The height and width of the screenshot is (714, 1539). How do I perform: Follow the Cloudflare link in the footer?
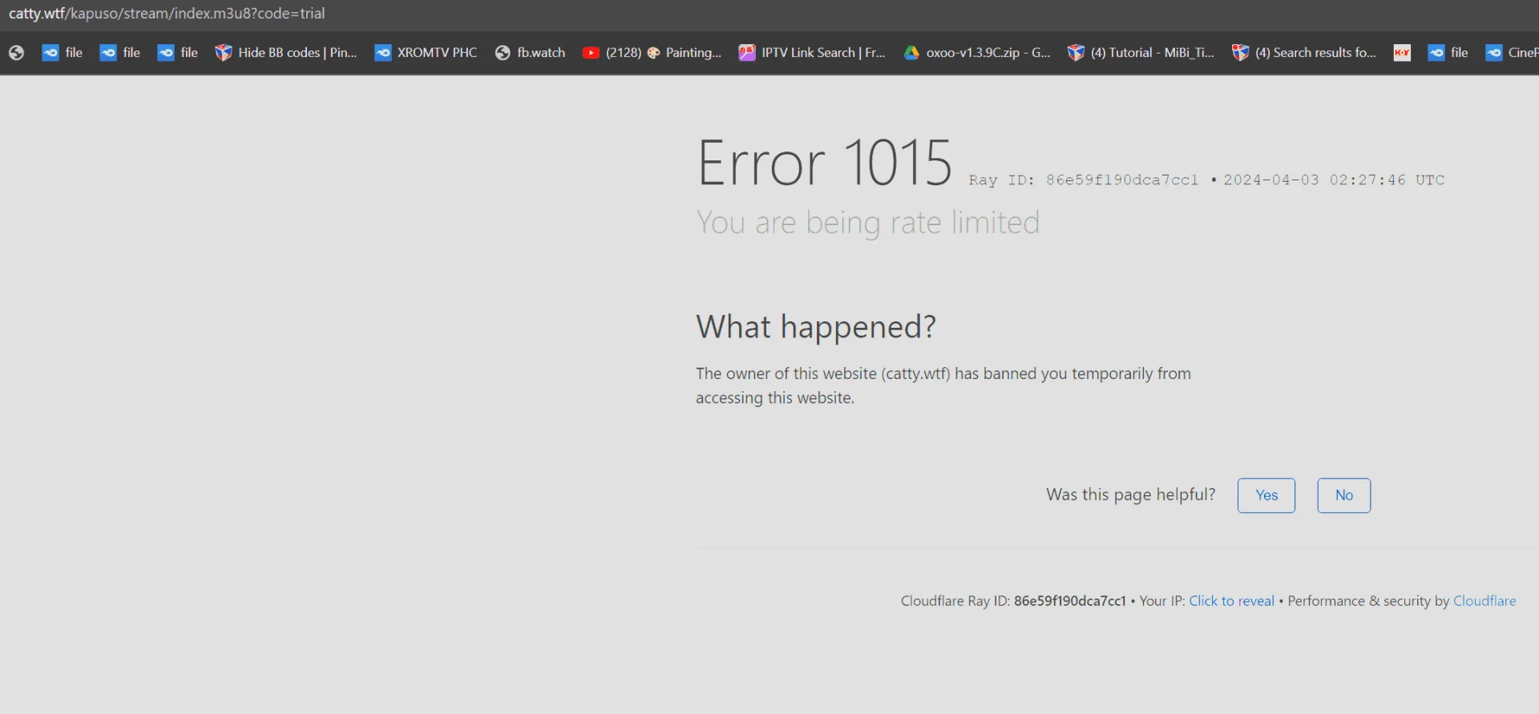click(x=1484, y=601)
